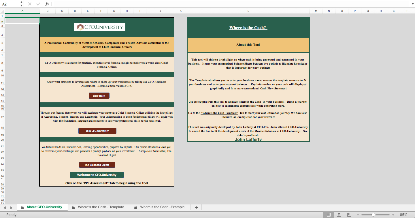Viewport: 415px width, 218px height.
Task: Select row 30 header
Action: tap(2, 192)
